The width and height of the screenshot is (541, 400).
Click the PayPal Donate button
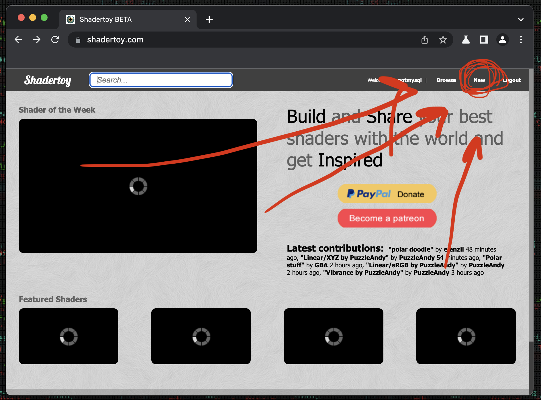point(387,194)
